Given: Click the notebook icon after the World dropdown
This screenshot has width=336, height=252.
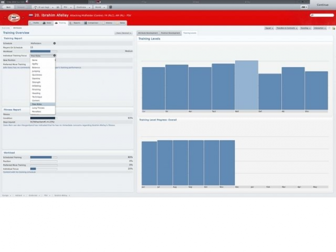Looking at the screenshot, I should (x=111, y=7).
